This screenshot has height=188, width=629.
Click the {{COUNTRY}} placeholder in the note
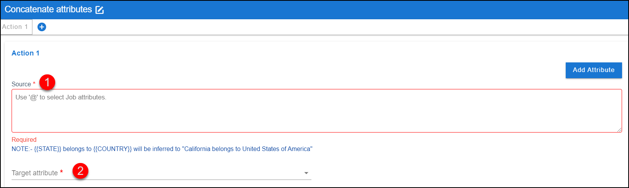(x=113, y=149)
